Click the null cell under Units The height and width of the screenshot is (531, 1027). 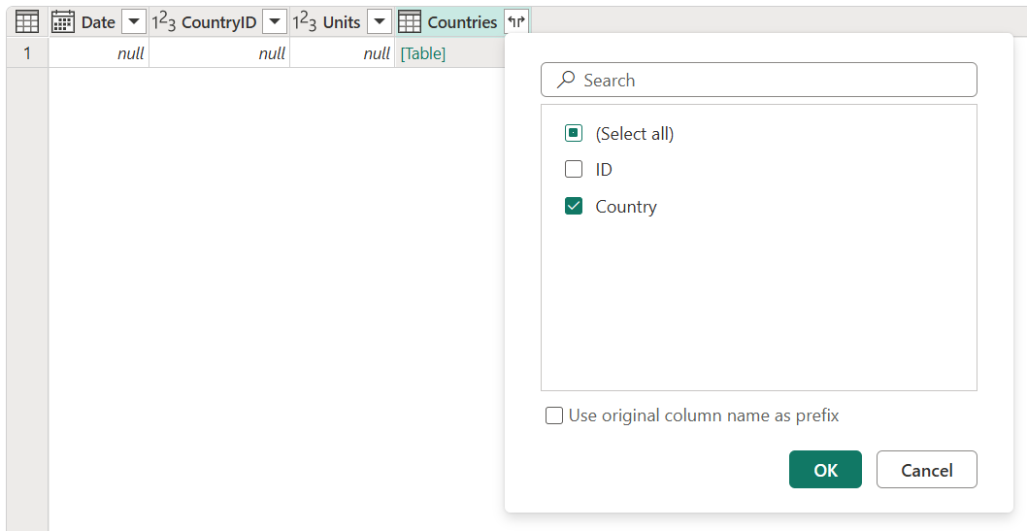[x=342, y=53]
